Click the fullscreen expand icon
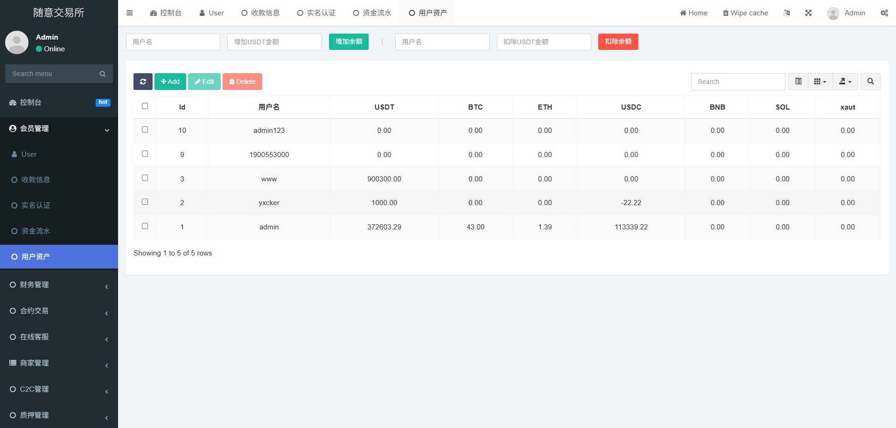Screen dimensions: 896x428 [808, 13]
